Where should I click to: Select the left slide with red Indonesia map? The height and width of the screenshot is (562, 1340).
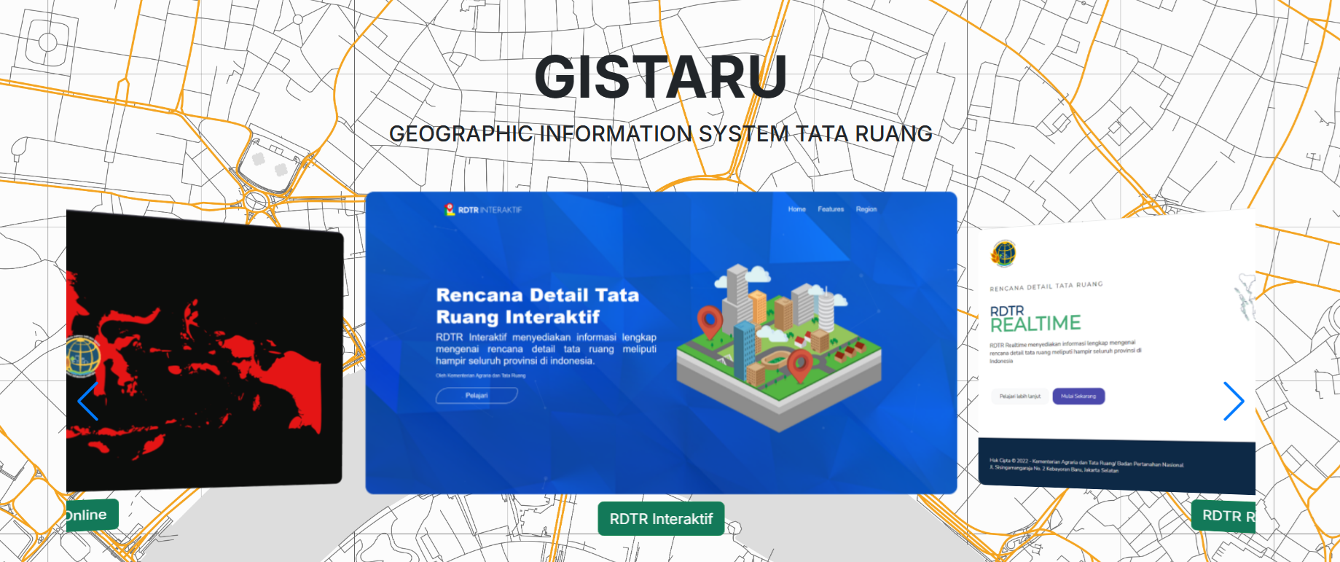click(x=204, y=351)
